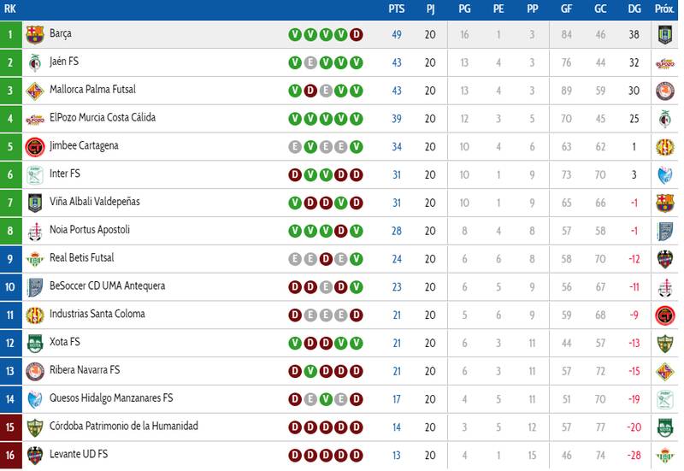Click the GF goals-for column header
Image resolution: width=684 pixels, height=471 pixels.
click(567, 9)
